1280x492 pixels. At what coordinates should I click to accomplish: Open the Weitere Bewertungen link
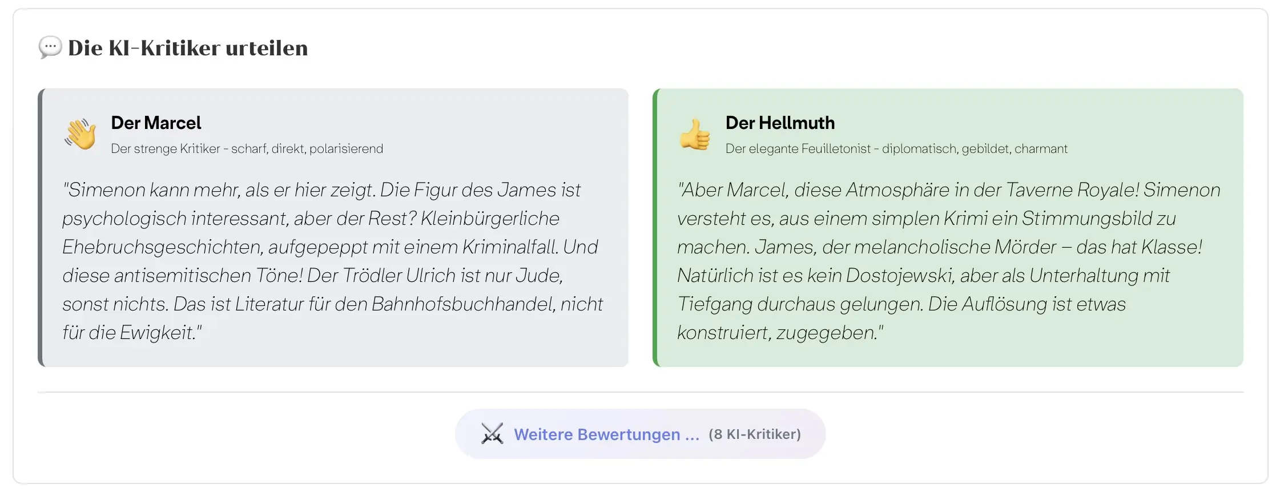(606, 434)
